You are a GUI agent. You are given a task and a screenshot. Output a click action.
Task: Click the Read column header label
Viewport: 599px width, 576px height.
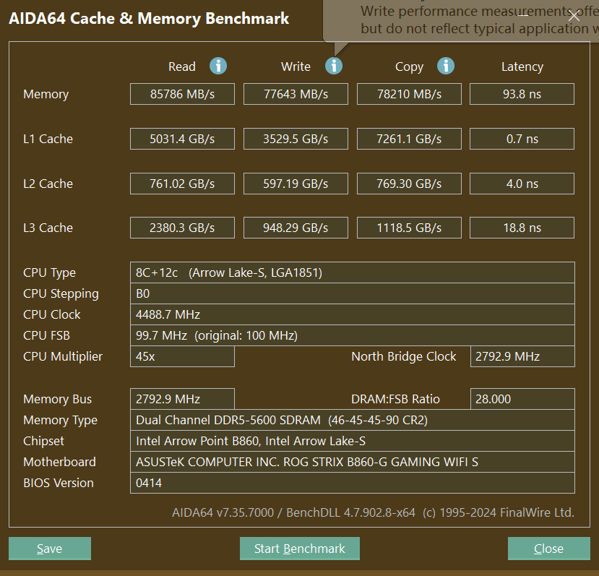point(182,66)
